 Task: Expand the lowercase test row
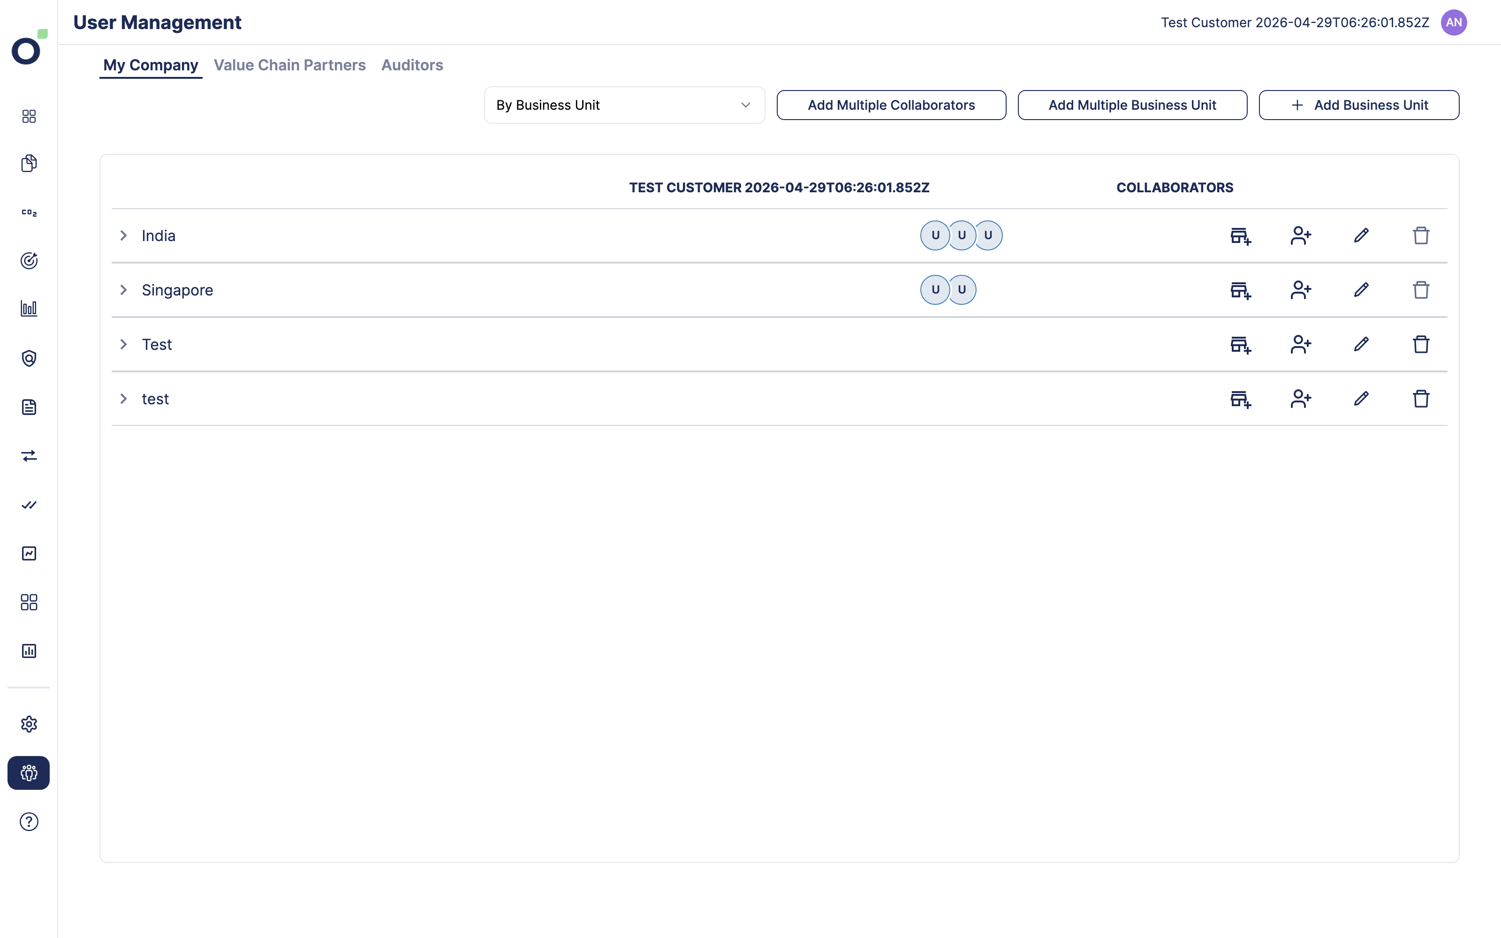[123, 399]
